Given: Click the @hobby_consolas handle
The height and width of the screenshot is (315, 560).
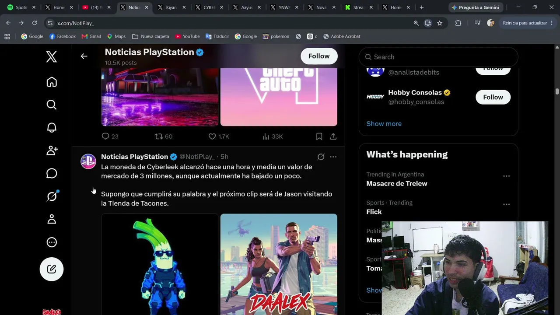Looking at the screenshot, I should (416, 102).
